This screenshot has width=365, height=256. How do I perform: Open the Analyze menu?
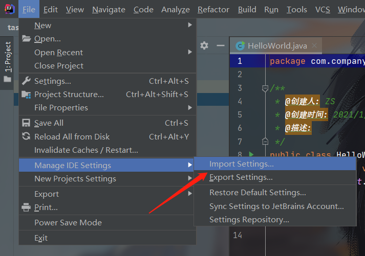coord(176,10)
